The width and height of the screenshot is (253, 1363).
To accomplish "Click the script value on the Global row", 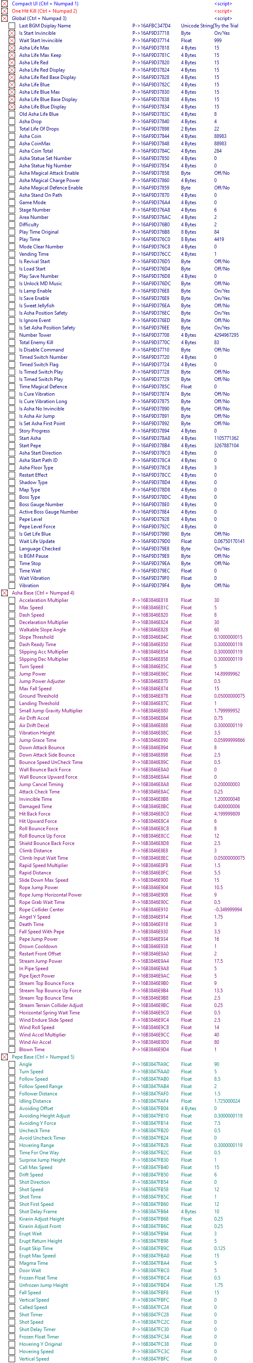I will [x=223, y=18].
